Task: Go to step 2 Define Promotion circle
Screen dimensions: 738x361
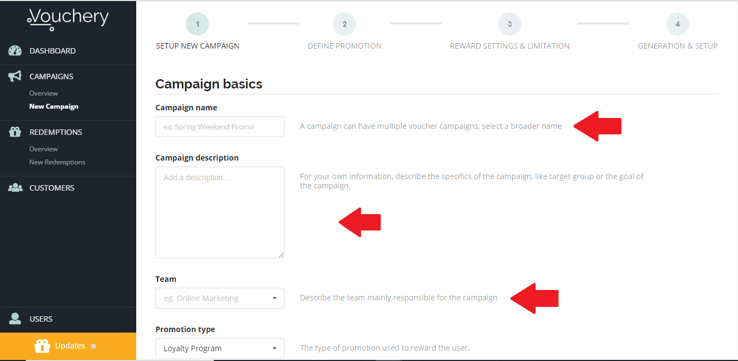Action: pyautogui.click(x=345, y=24)
